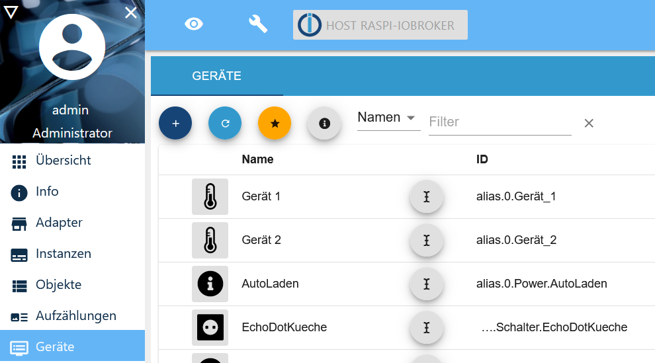
Task: Select the 'AutoLaden' name text
Action: click(271, 284)
